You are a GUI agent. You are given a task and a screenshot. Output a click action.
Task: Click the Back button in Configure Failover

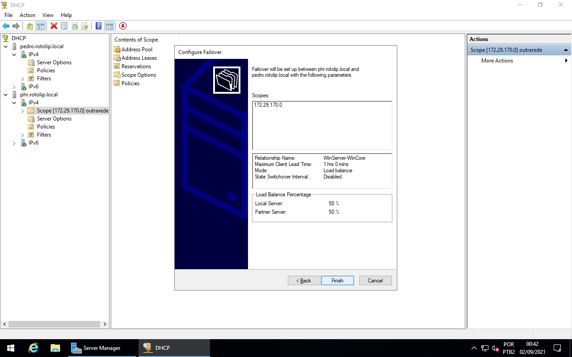click(x=304, y=280)
